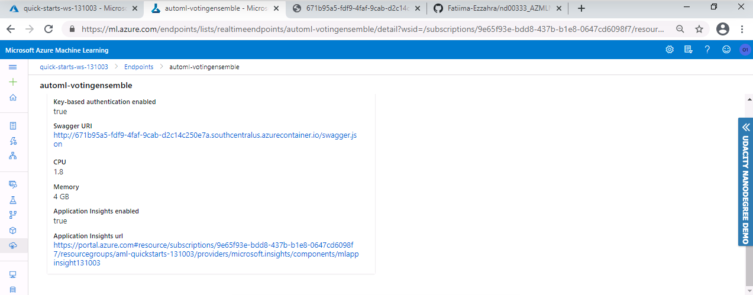View site info via the lock icon

click(72, 28)
